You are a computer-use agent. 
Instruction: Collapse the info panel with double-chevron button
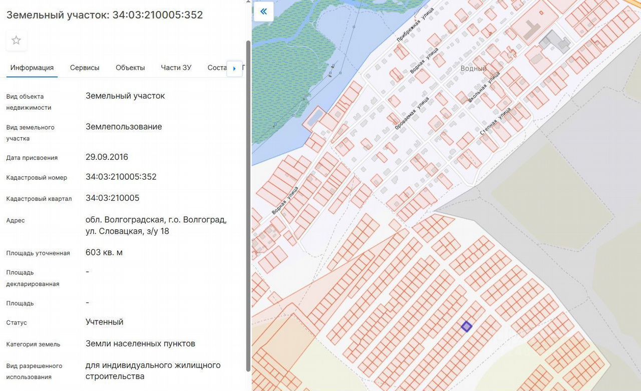pos(263,12)
